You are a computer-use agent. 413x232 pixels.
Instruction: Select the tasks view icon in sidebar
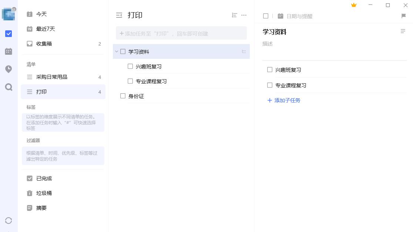(x=8, y=34)
